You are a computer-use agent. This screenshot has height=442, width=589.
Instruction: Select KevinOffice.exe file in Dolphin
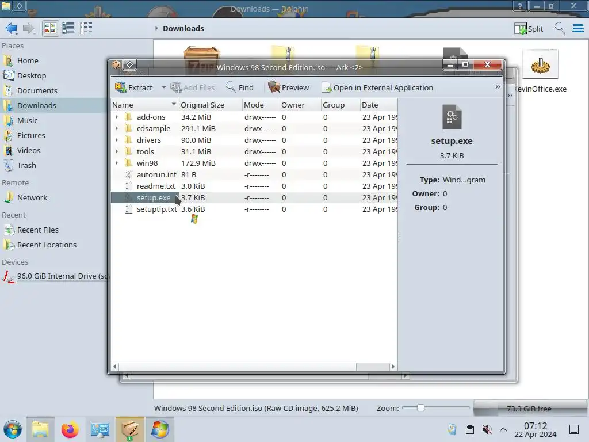point(540,71)
